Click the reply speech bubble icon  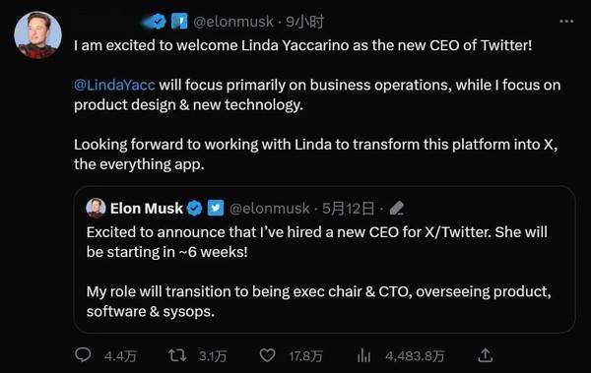[83, 355]
